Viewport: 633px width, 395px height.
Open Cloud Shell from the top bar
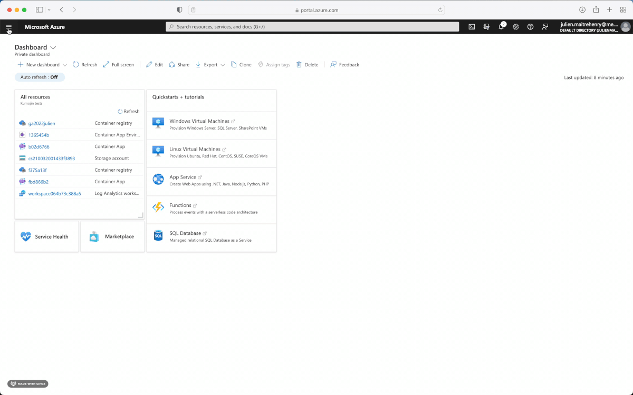click(472, 27)
